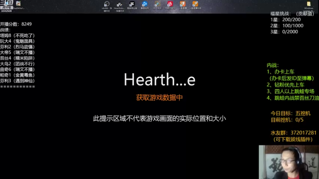The height and width of the screenshot is (179, 319).
Task: Click the large Hearth...e title text
Action: click(159, 80)
